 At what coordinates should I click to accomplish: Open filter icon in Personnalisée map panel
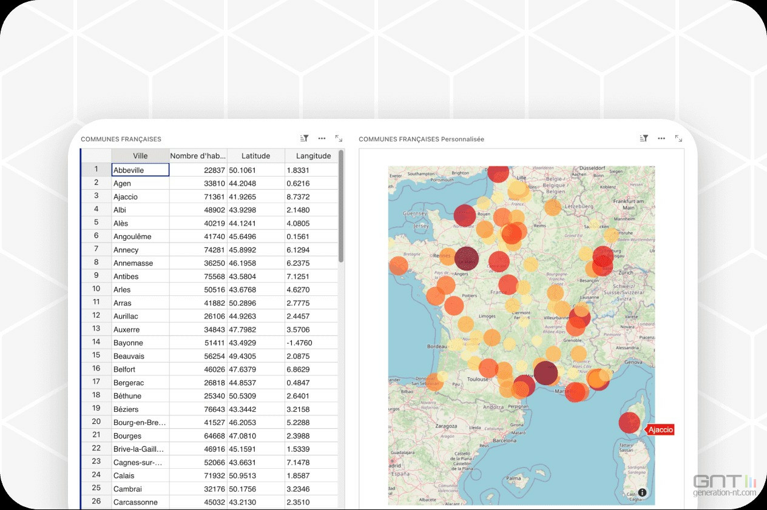tap(644, 139)
